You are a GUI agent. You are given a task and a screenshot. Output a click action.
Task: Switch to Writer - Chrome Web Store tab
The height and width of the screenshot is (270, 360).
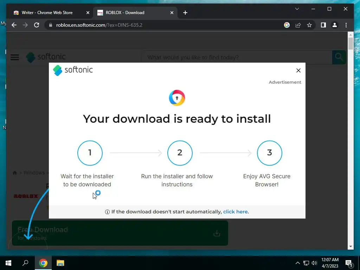47,13
